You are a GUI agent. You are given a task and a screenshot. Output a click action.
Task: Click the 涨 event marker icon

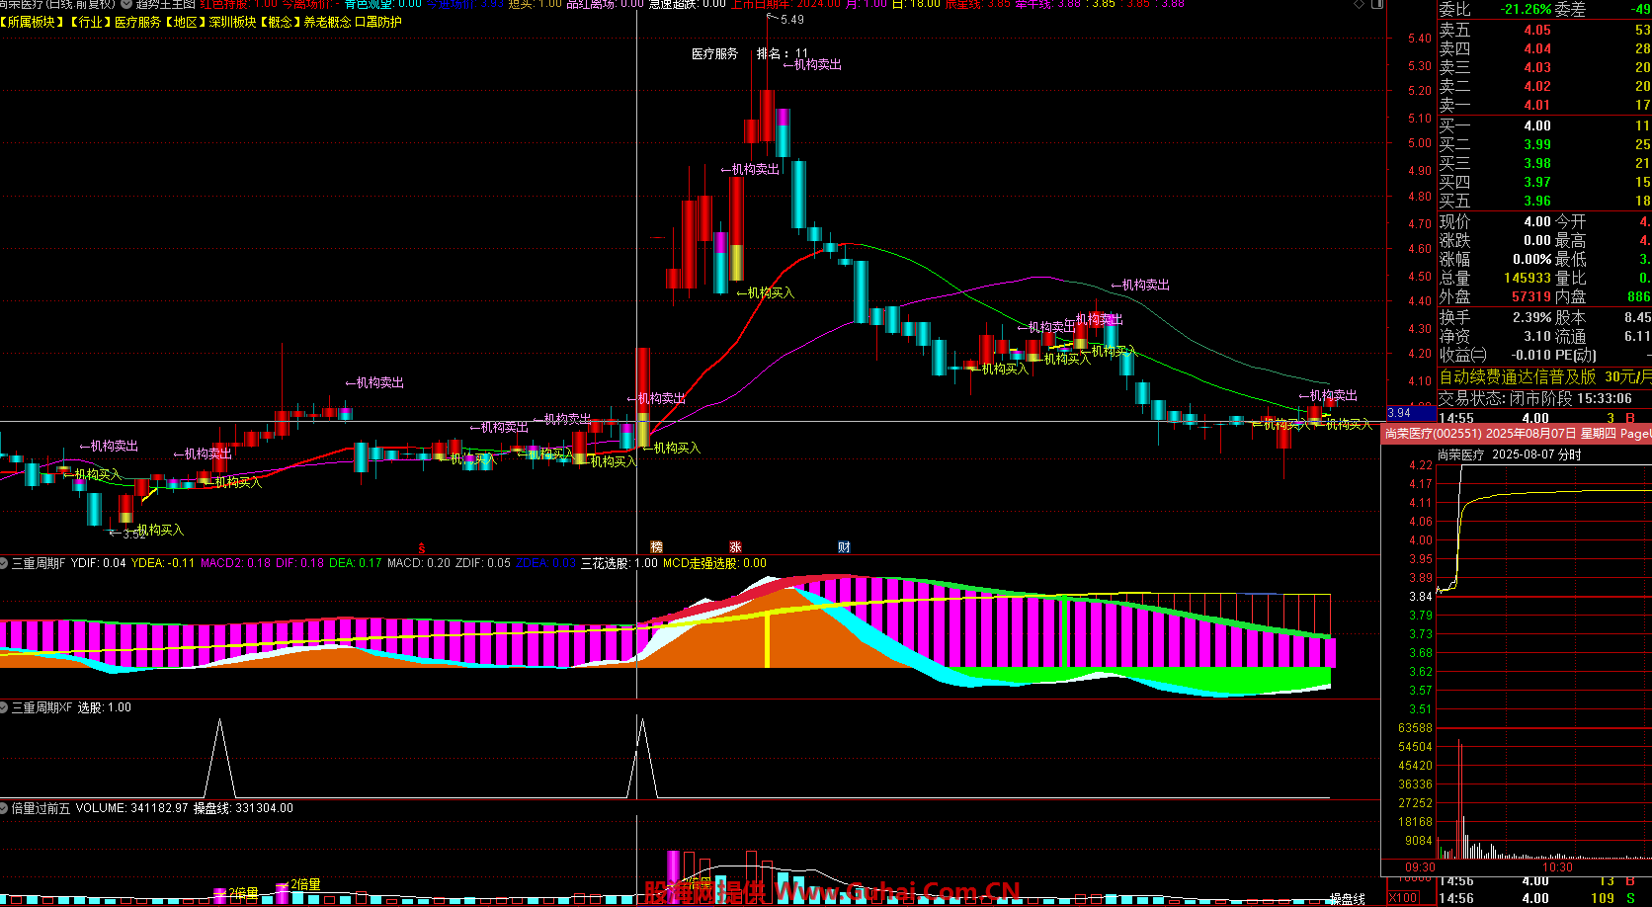735,547
